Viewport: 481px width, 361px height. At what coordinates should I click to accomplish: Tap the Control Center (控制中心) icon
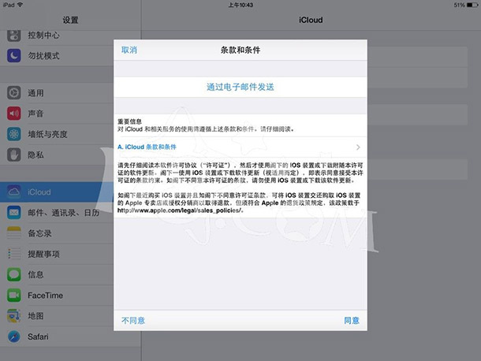14,35
